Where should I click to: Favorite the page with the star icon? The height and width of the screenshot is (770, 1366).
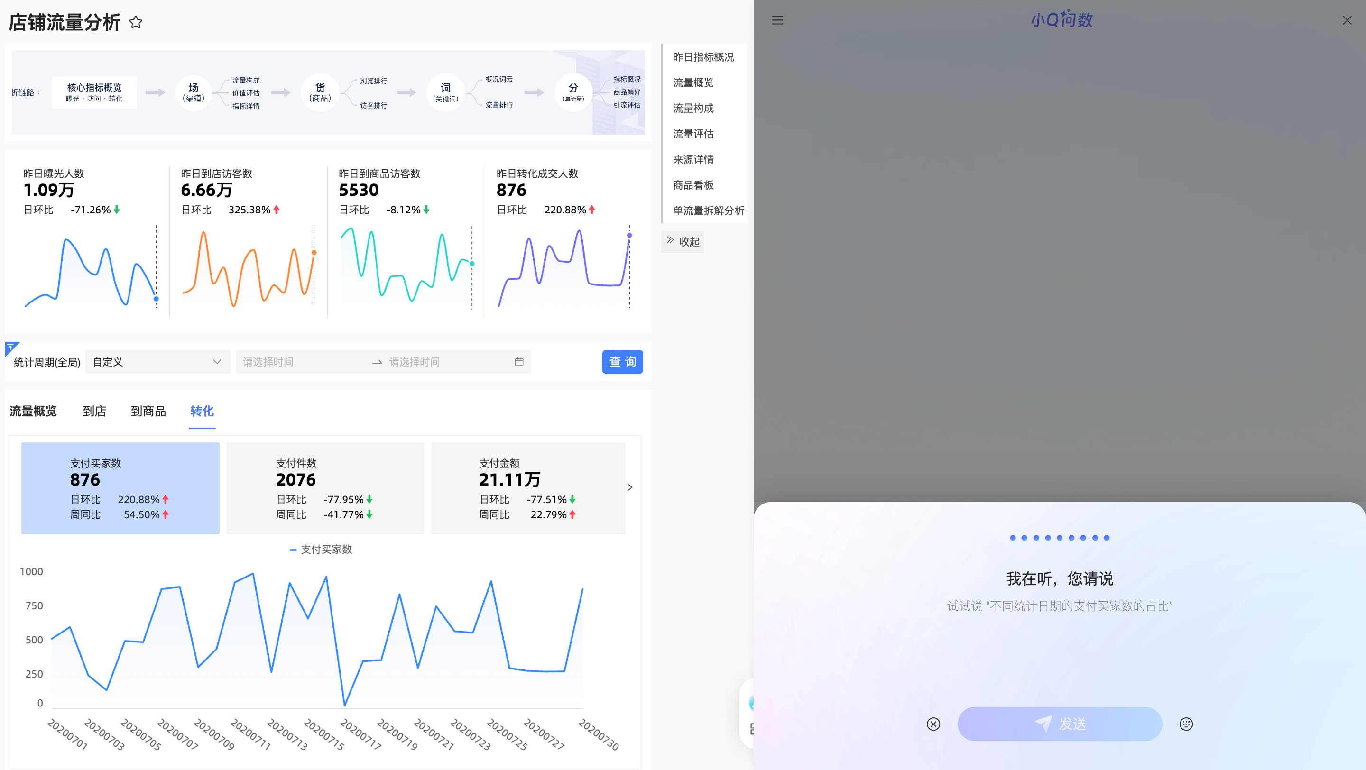point(136,22)
